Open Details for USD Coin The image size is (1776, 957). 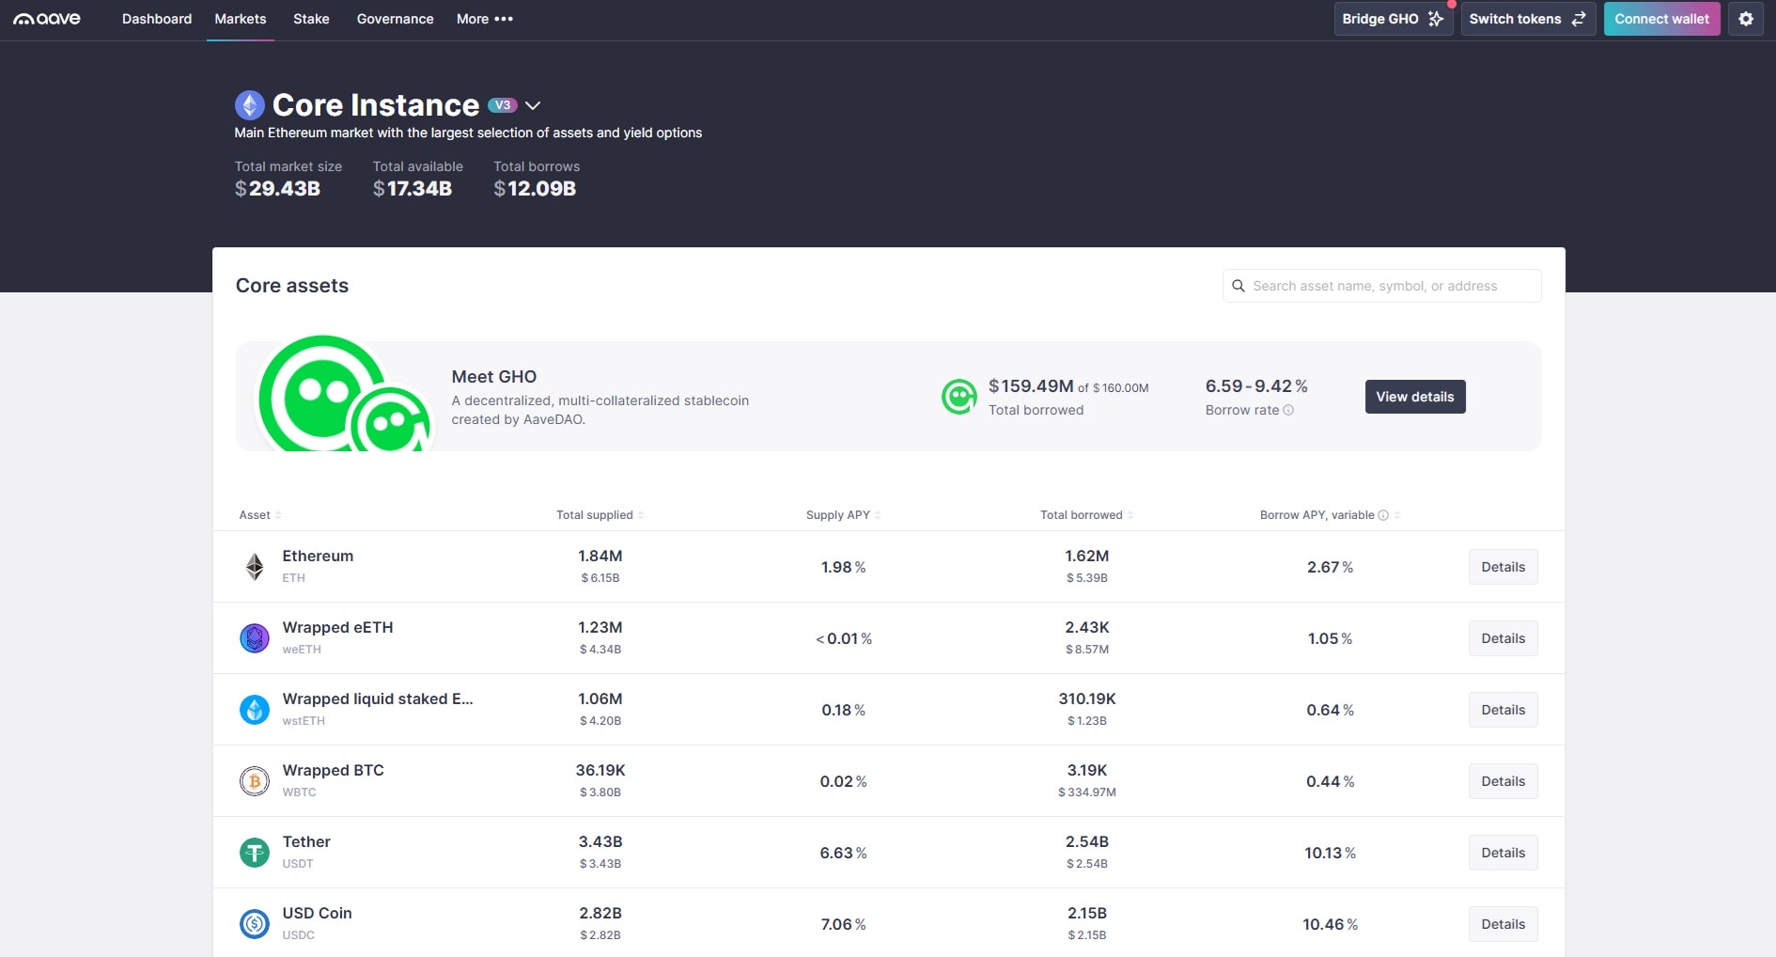[1503, 924]
